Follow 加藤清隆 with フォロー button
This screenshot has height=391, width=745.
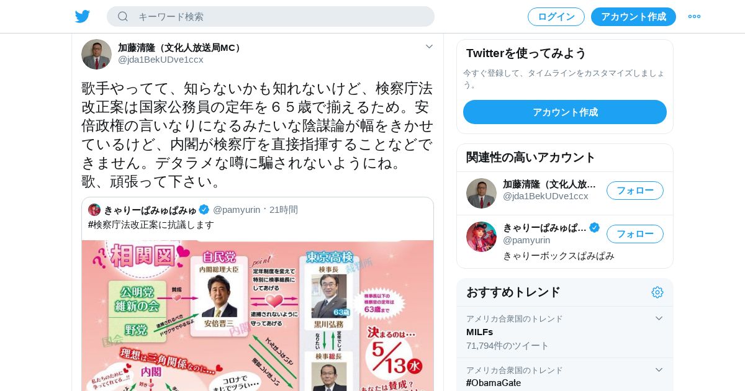coord(635,191)
